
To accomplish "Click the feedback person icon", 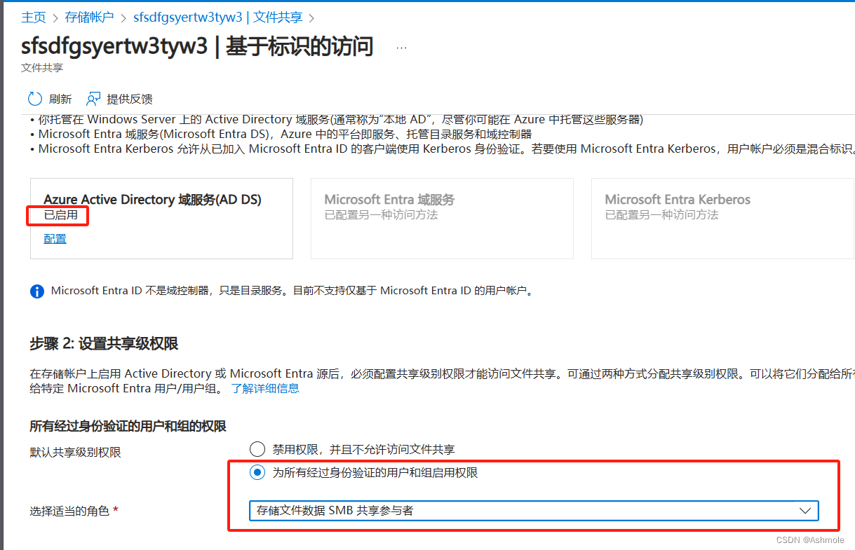I will [x=93, y=99].
